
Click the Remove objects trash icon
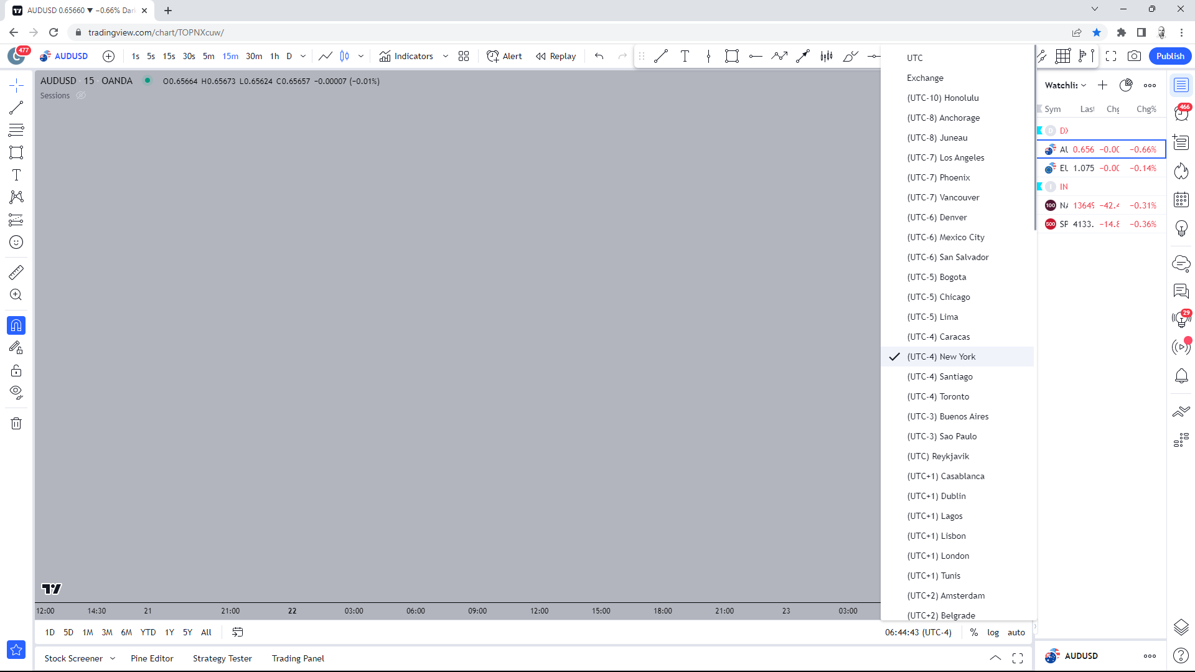16,424
